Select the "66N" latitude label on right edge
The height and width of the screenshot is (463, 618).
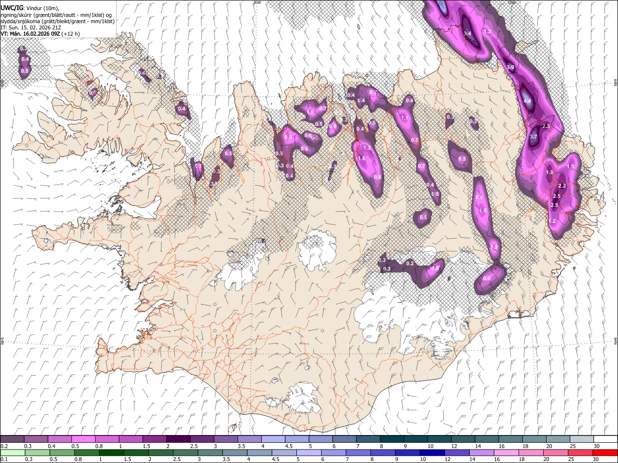[x=616, y=83]
